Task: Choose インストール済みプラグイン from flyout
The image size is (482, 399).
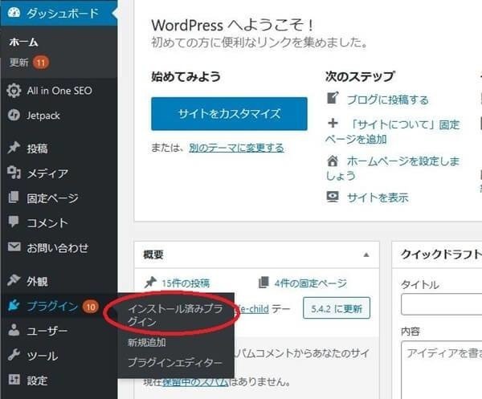Action: [x=175, y=316]
